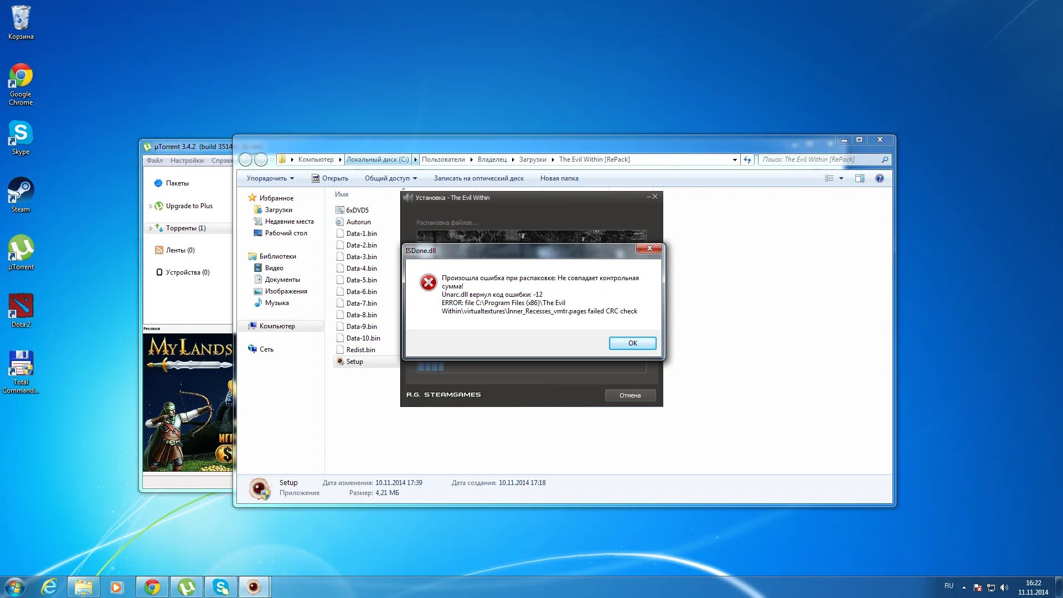Click Отмена to cancel installation
Viewport: 1063px width, 598px height.
tap(629, 395)
